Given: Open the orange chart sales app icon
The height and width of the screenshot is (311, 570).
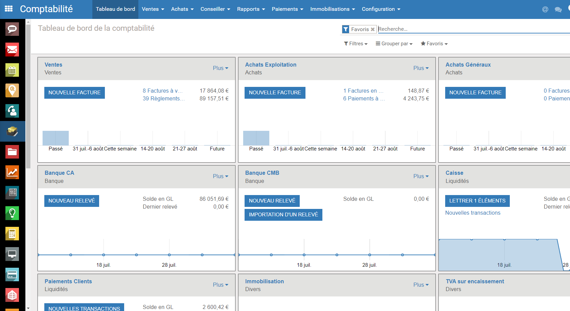Looking at the screenshot, I should 12,172.
